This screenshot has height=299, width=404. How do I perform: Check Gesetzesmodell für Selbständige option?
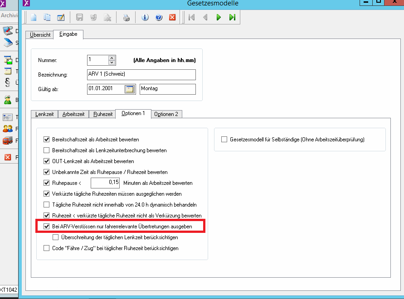coord(224,140)
